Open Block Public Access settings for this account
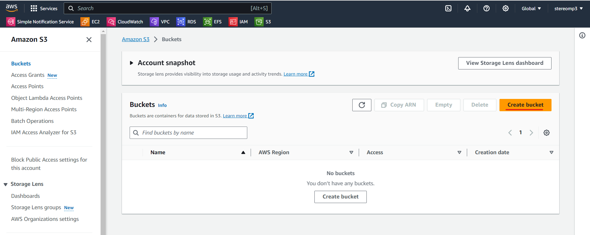590x235 pixels. tap(49, 164)
